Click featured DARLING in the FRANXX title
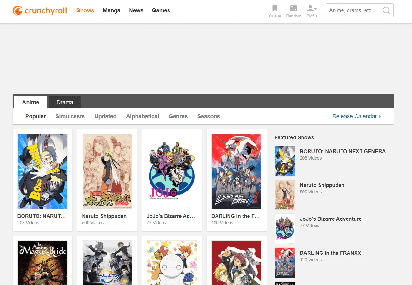Image resolution: width=412 pixels, height=285 pixels. pyautogui.click(x=330, y=253)
